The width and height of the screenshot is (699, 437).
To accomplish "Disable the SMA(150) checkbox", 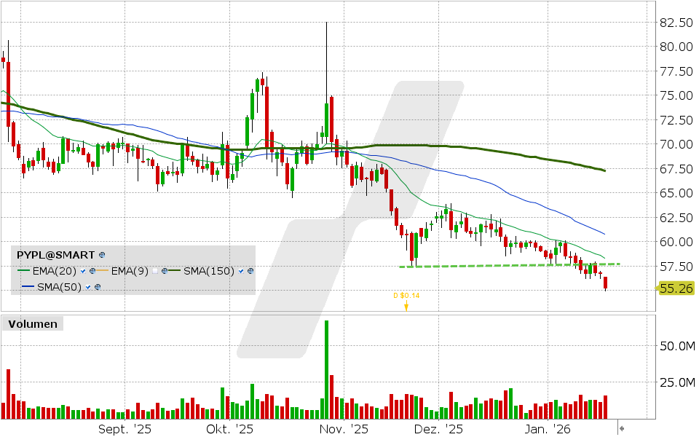I will coord(240,272).
